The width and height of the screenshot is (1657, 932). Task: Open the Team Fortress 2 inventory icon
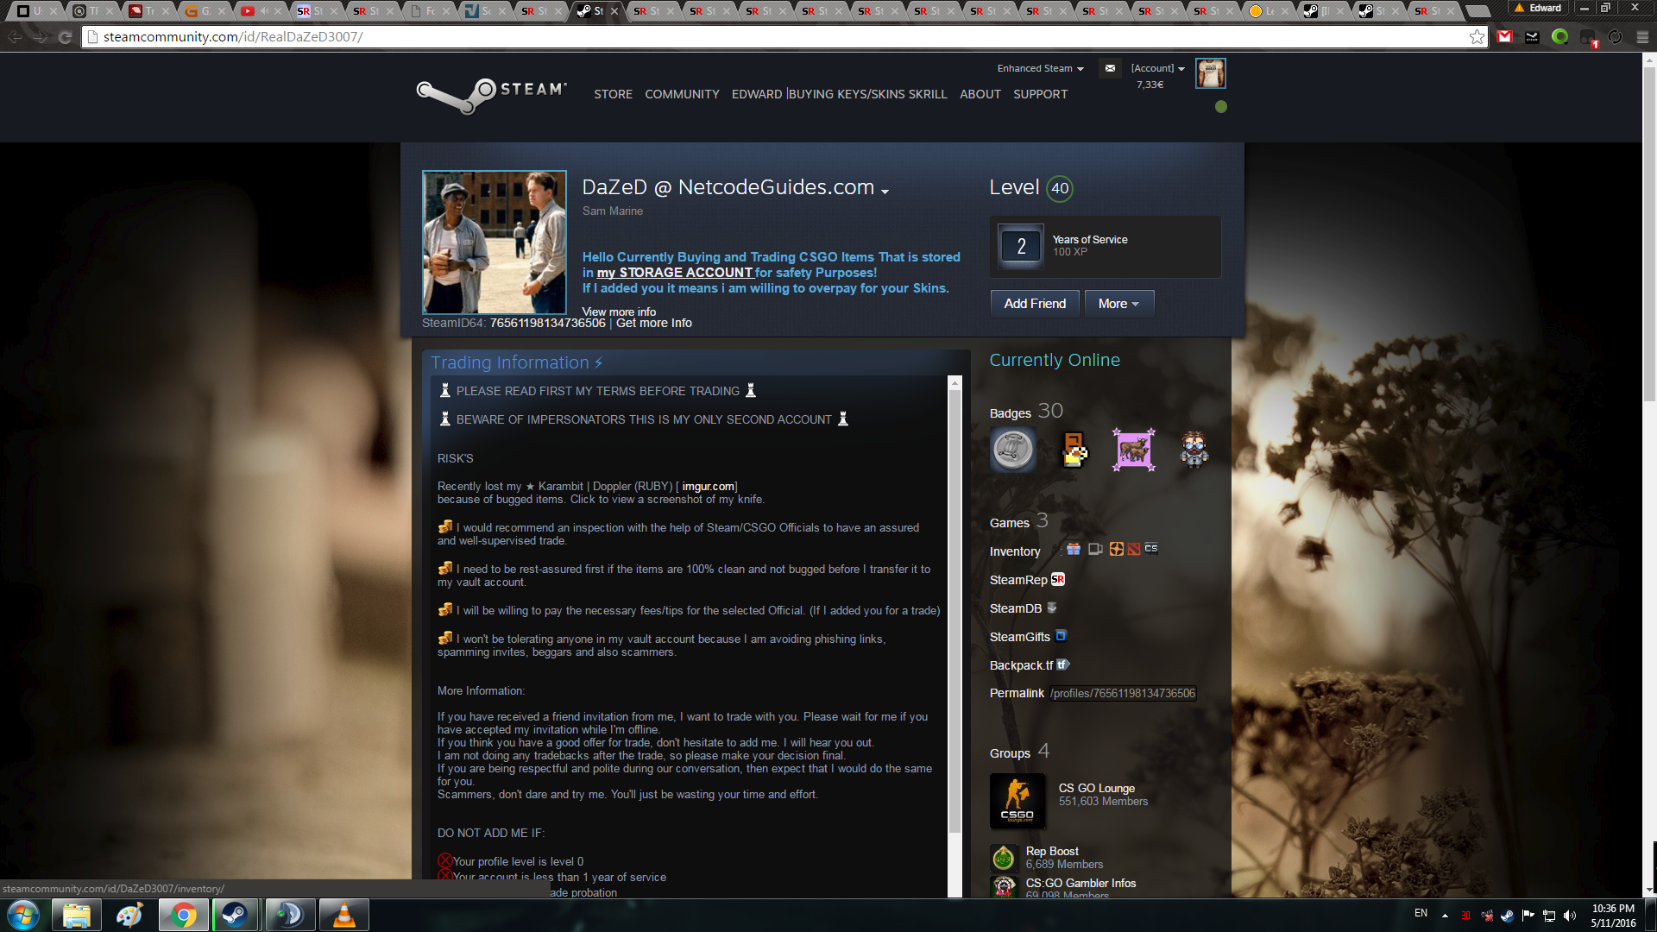[1116, 549]
